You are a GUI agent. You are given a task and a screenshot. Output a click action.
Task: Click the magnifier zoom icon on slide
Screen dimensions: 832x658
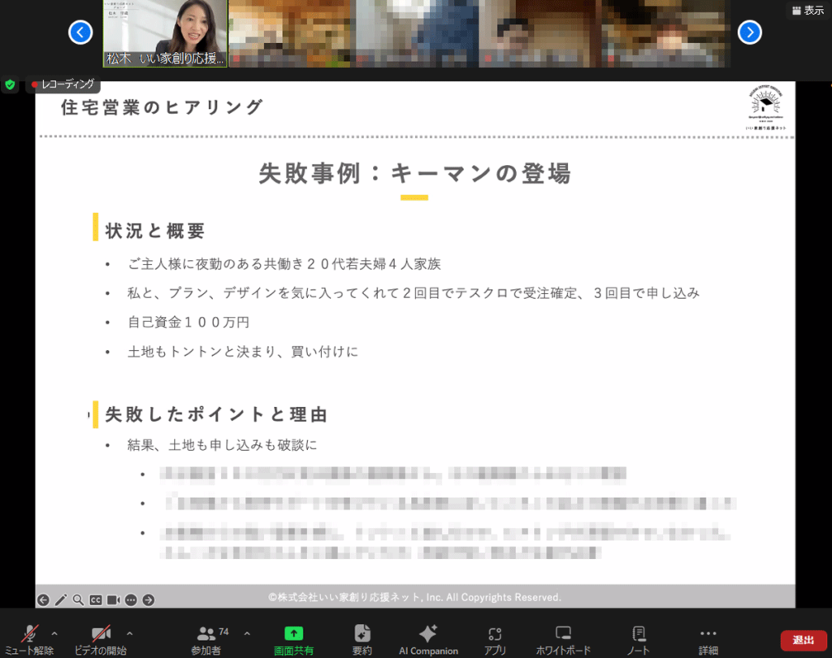78,600
